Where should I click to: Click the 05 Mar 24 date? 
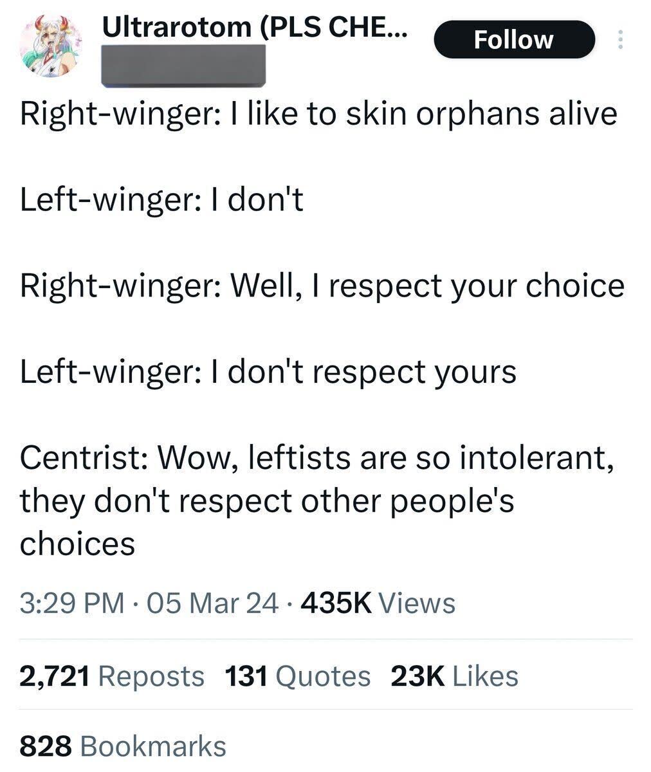click(214, 603)
